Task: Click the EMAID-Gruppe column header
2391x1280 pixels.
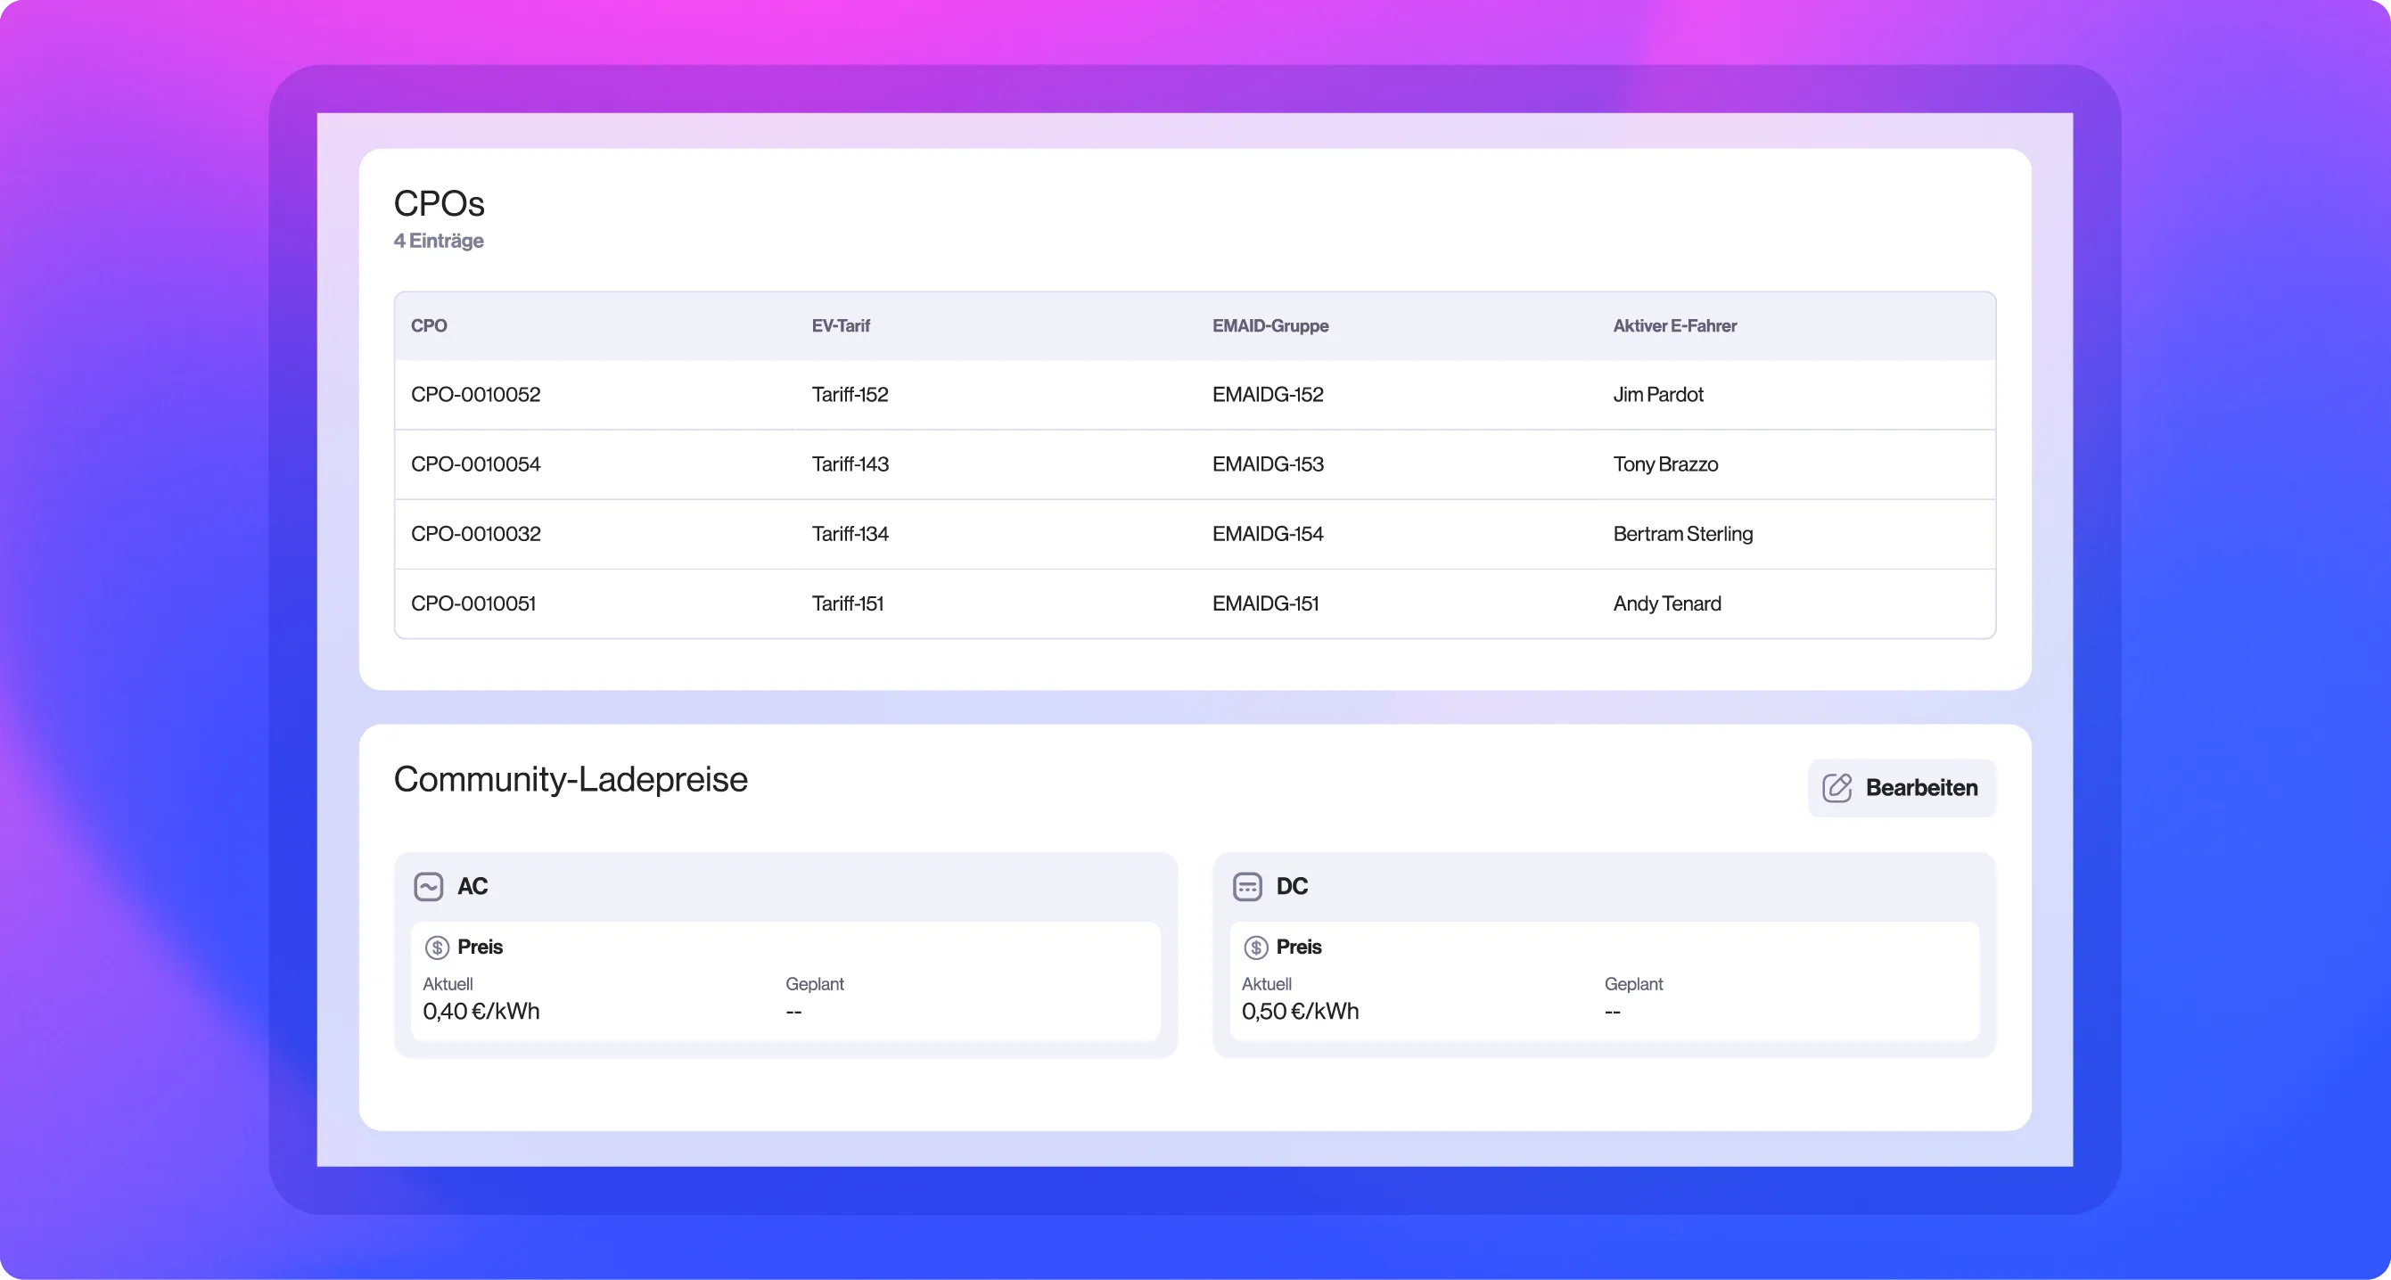Action: pos(1269,326)
